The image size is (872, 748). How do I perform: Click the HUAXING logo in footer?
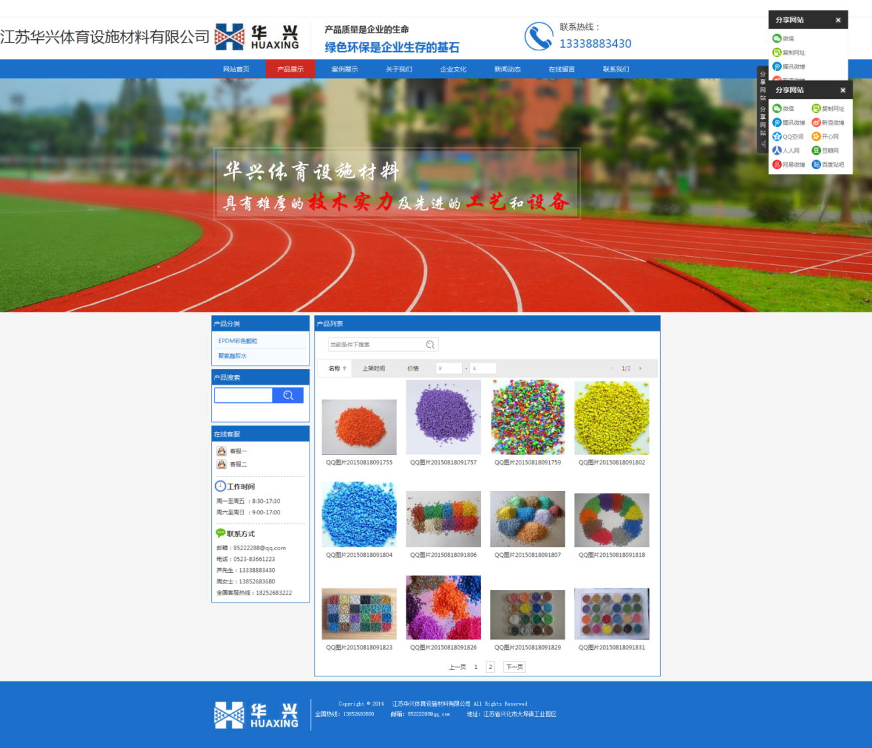click(x=256, y=715)
